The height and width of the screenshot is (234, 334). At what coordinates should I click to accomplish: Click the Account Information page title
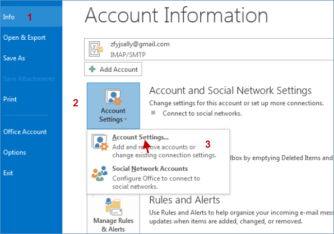click(x=177, y=15)
